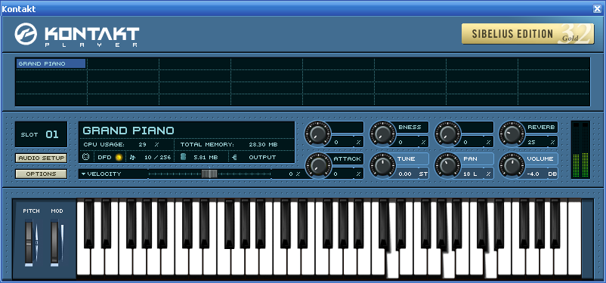Image resolution: width=606 pixels, height=283 pixels.
Task: Click the MOD wheel
Action: point(54,242)
